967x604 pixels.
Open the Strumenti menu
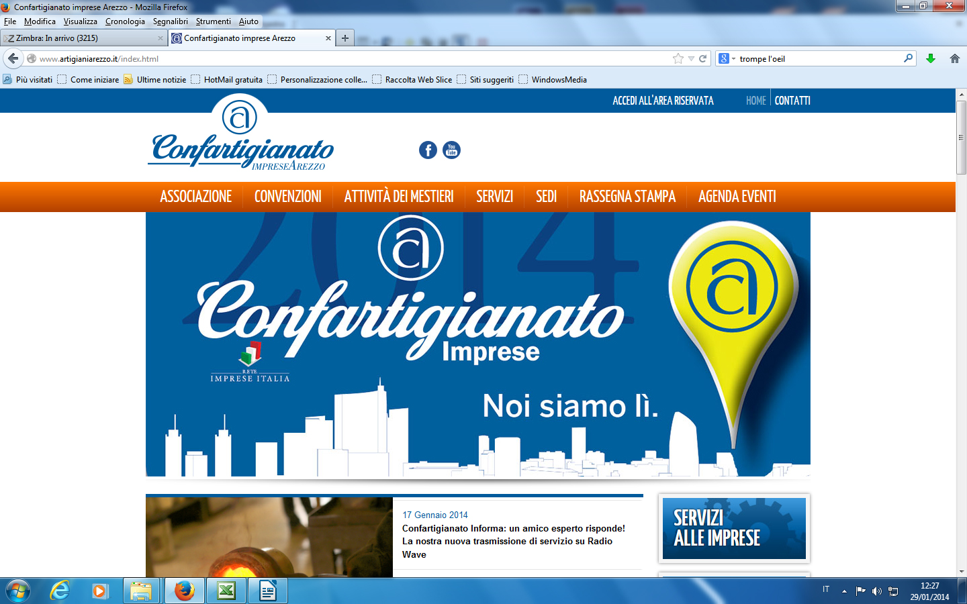coord(213,21)
